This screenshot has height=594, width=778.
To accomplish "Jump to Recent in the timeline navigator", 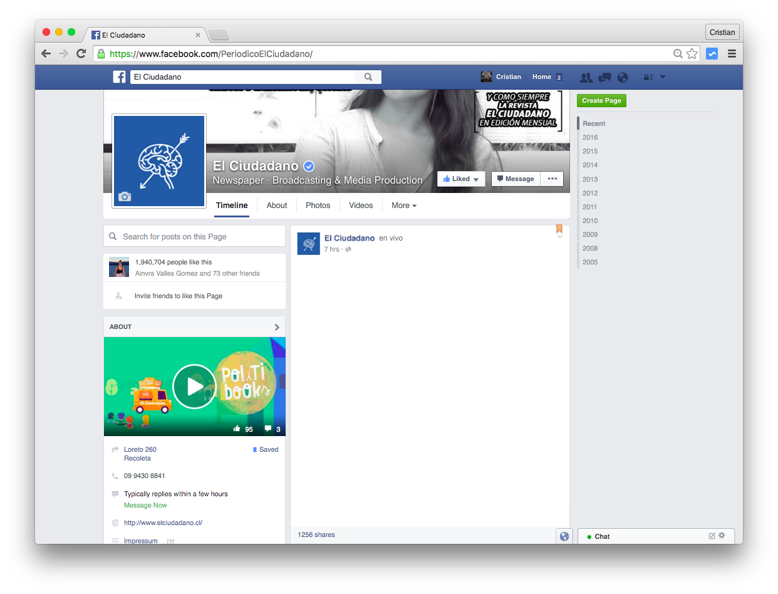I will click(594, 123).
